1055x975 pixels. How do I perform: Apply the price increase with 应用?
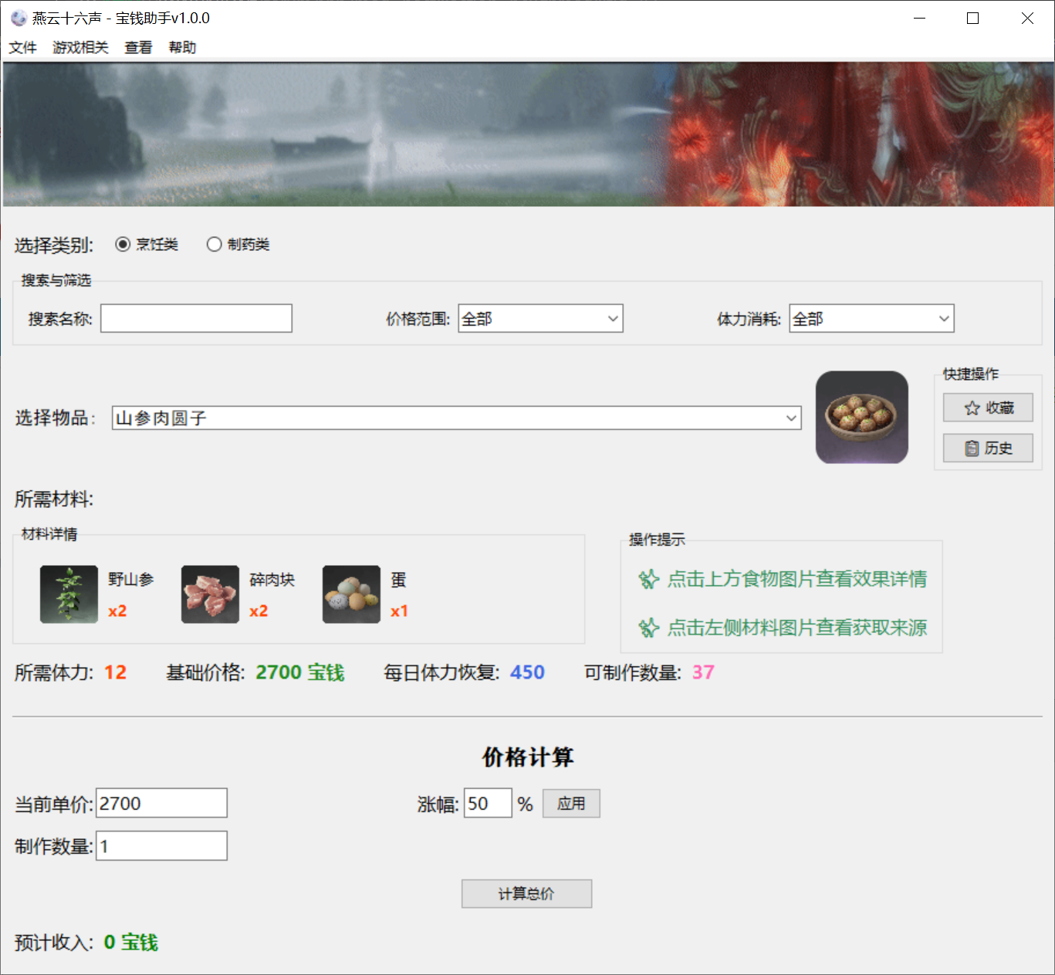tap(571, 804)
